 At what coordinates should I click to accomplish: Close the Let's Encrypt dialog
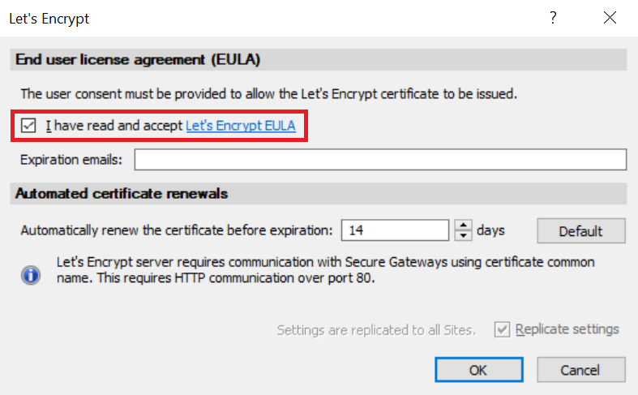coord(610,18)
